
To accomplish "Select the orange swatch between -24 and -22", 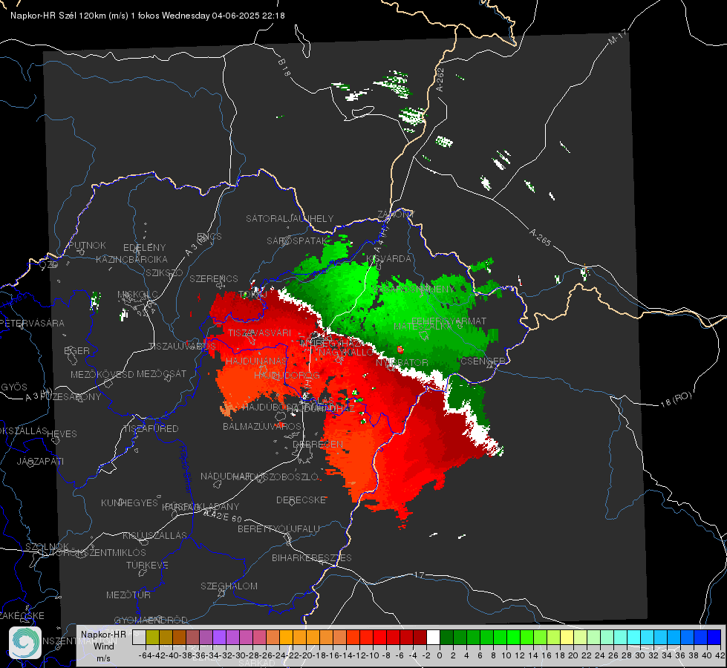I will [286, 637].
